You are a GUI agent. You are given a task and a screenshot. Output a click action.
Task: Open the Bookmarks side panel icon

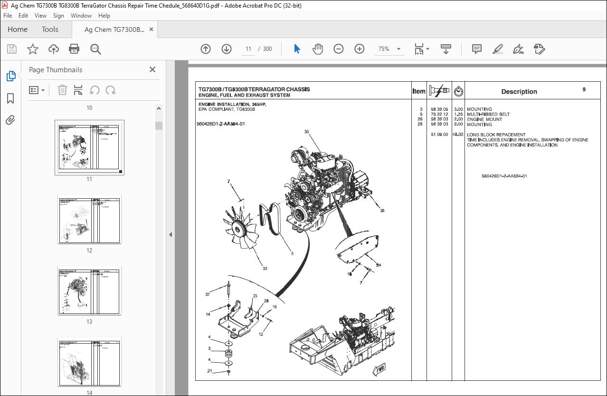tap(10, 98)
